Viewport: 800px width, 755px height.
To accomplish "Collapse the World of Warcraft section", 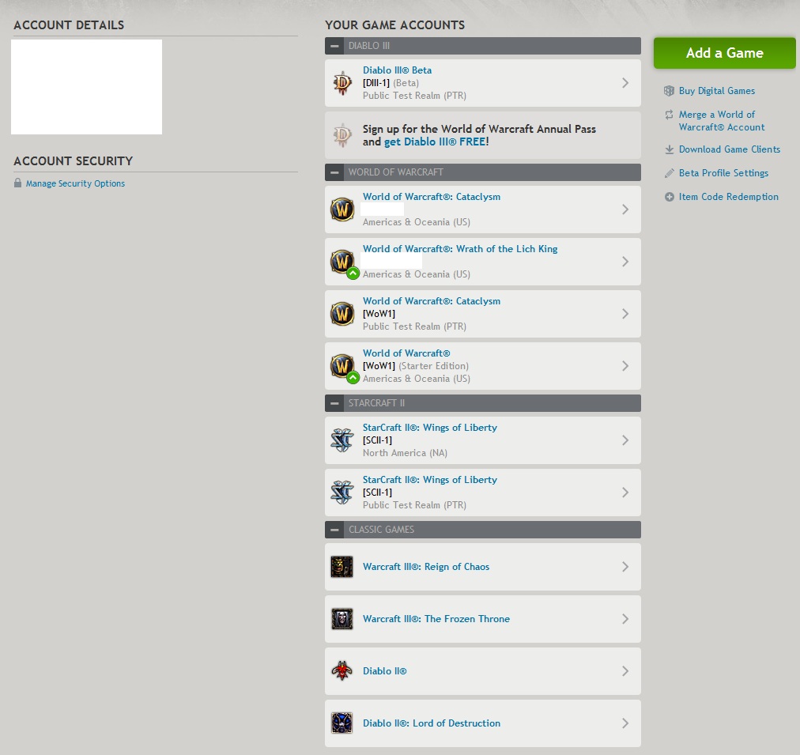I will point(334,172).
